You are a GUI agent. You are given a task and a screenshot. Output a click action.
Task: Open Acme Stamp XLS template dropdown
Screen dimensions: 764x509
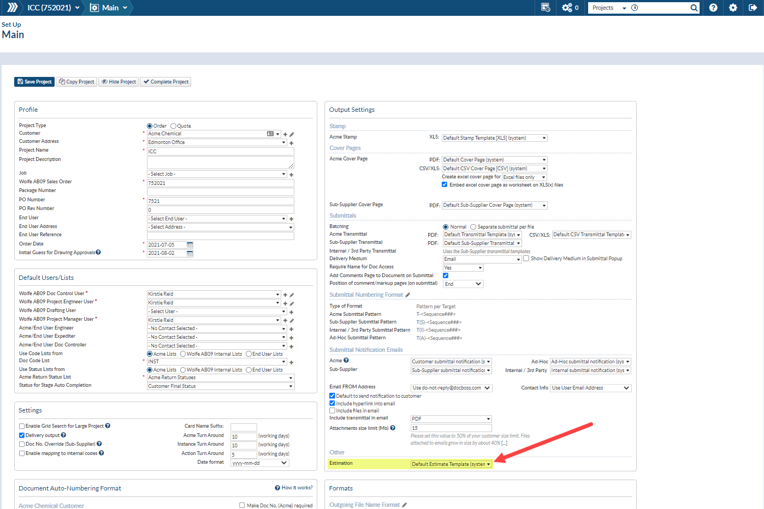(494, 138)
